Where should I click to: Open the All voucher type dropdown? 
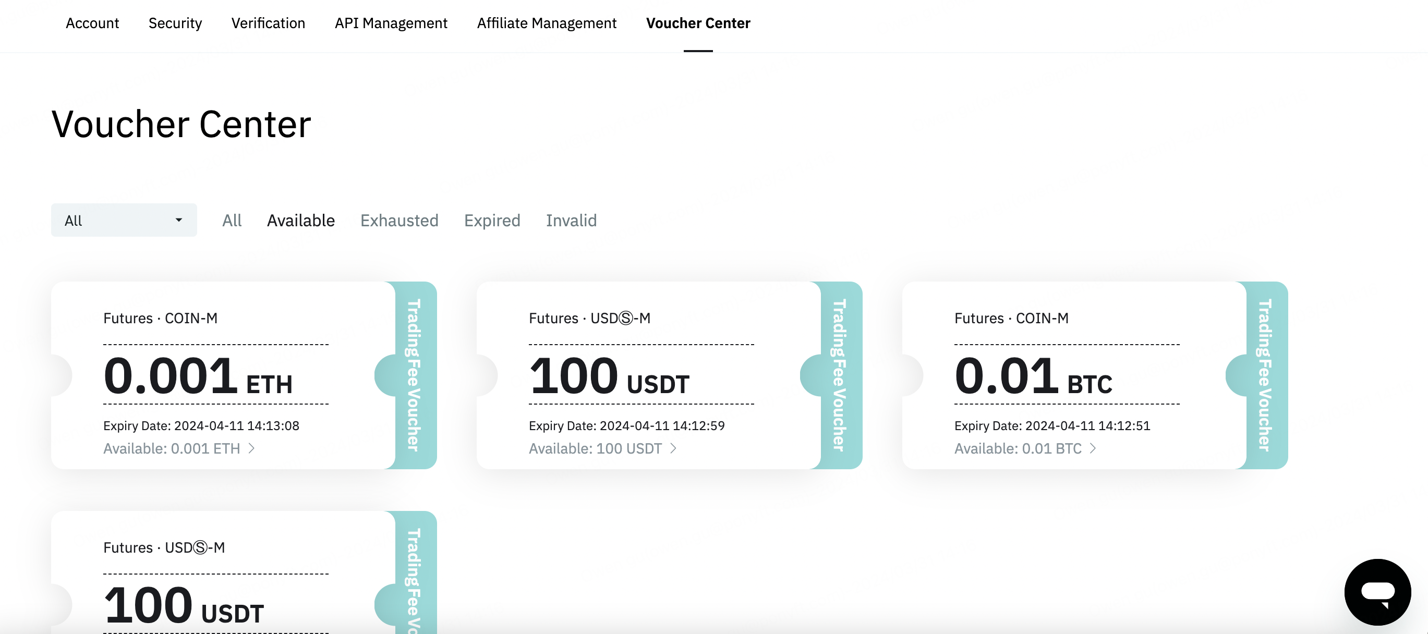pos(124,220)
